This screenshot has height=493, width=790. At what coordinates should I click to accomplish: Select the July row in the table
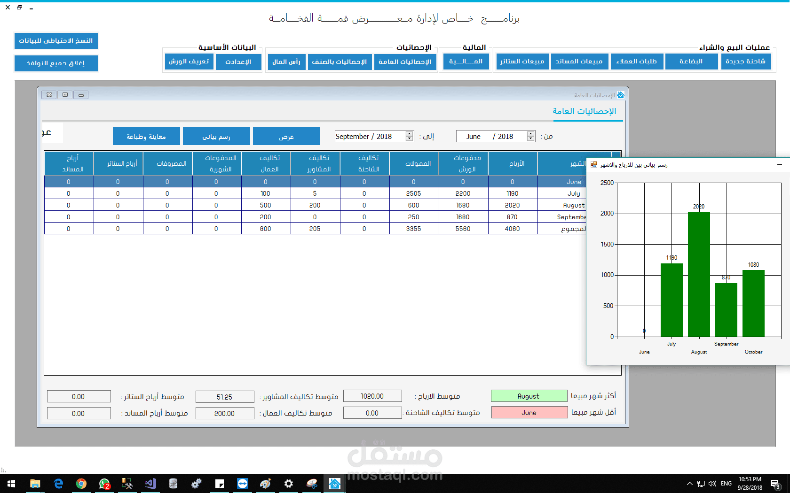click(315, 193)
